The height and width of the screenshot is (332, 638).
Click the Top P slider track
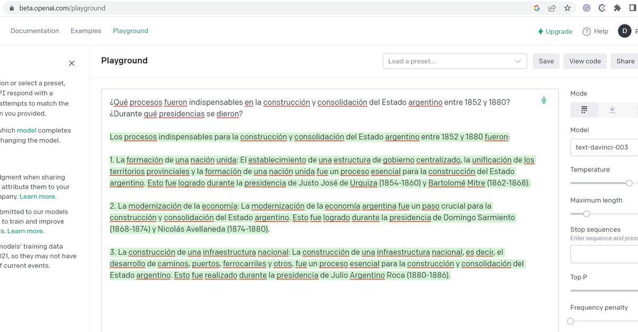[x=604, y=291]
